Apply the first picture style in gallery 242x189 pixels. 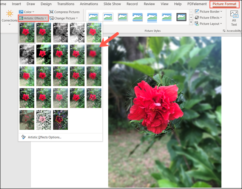point(94,17)
